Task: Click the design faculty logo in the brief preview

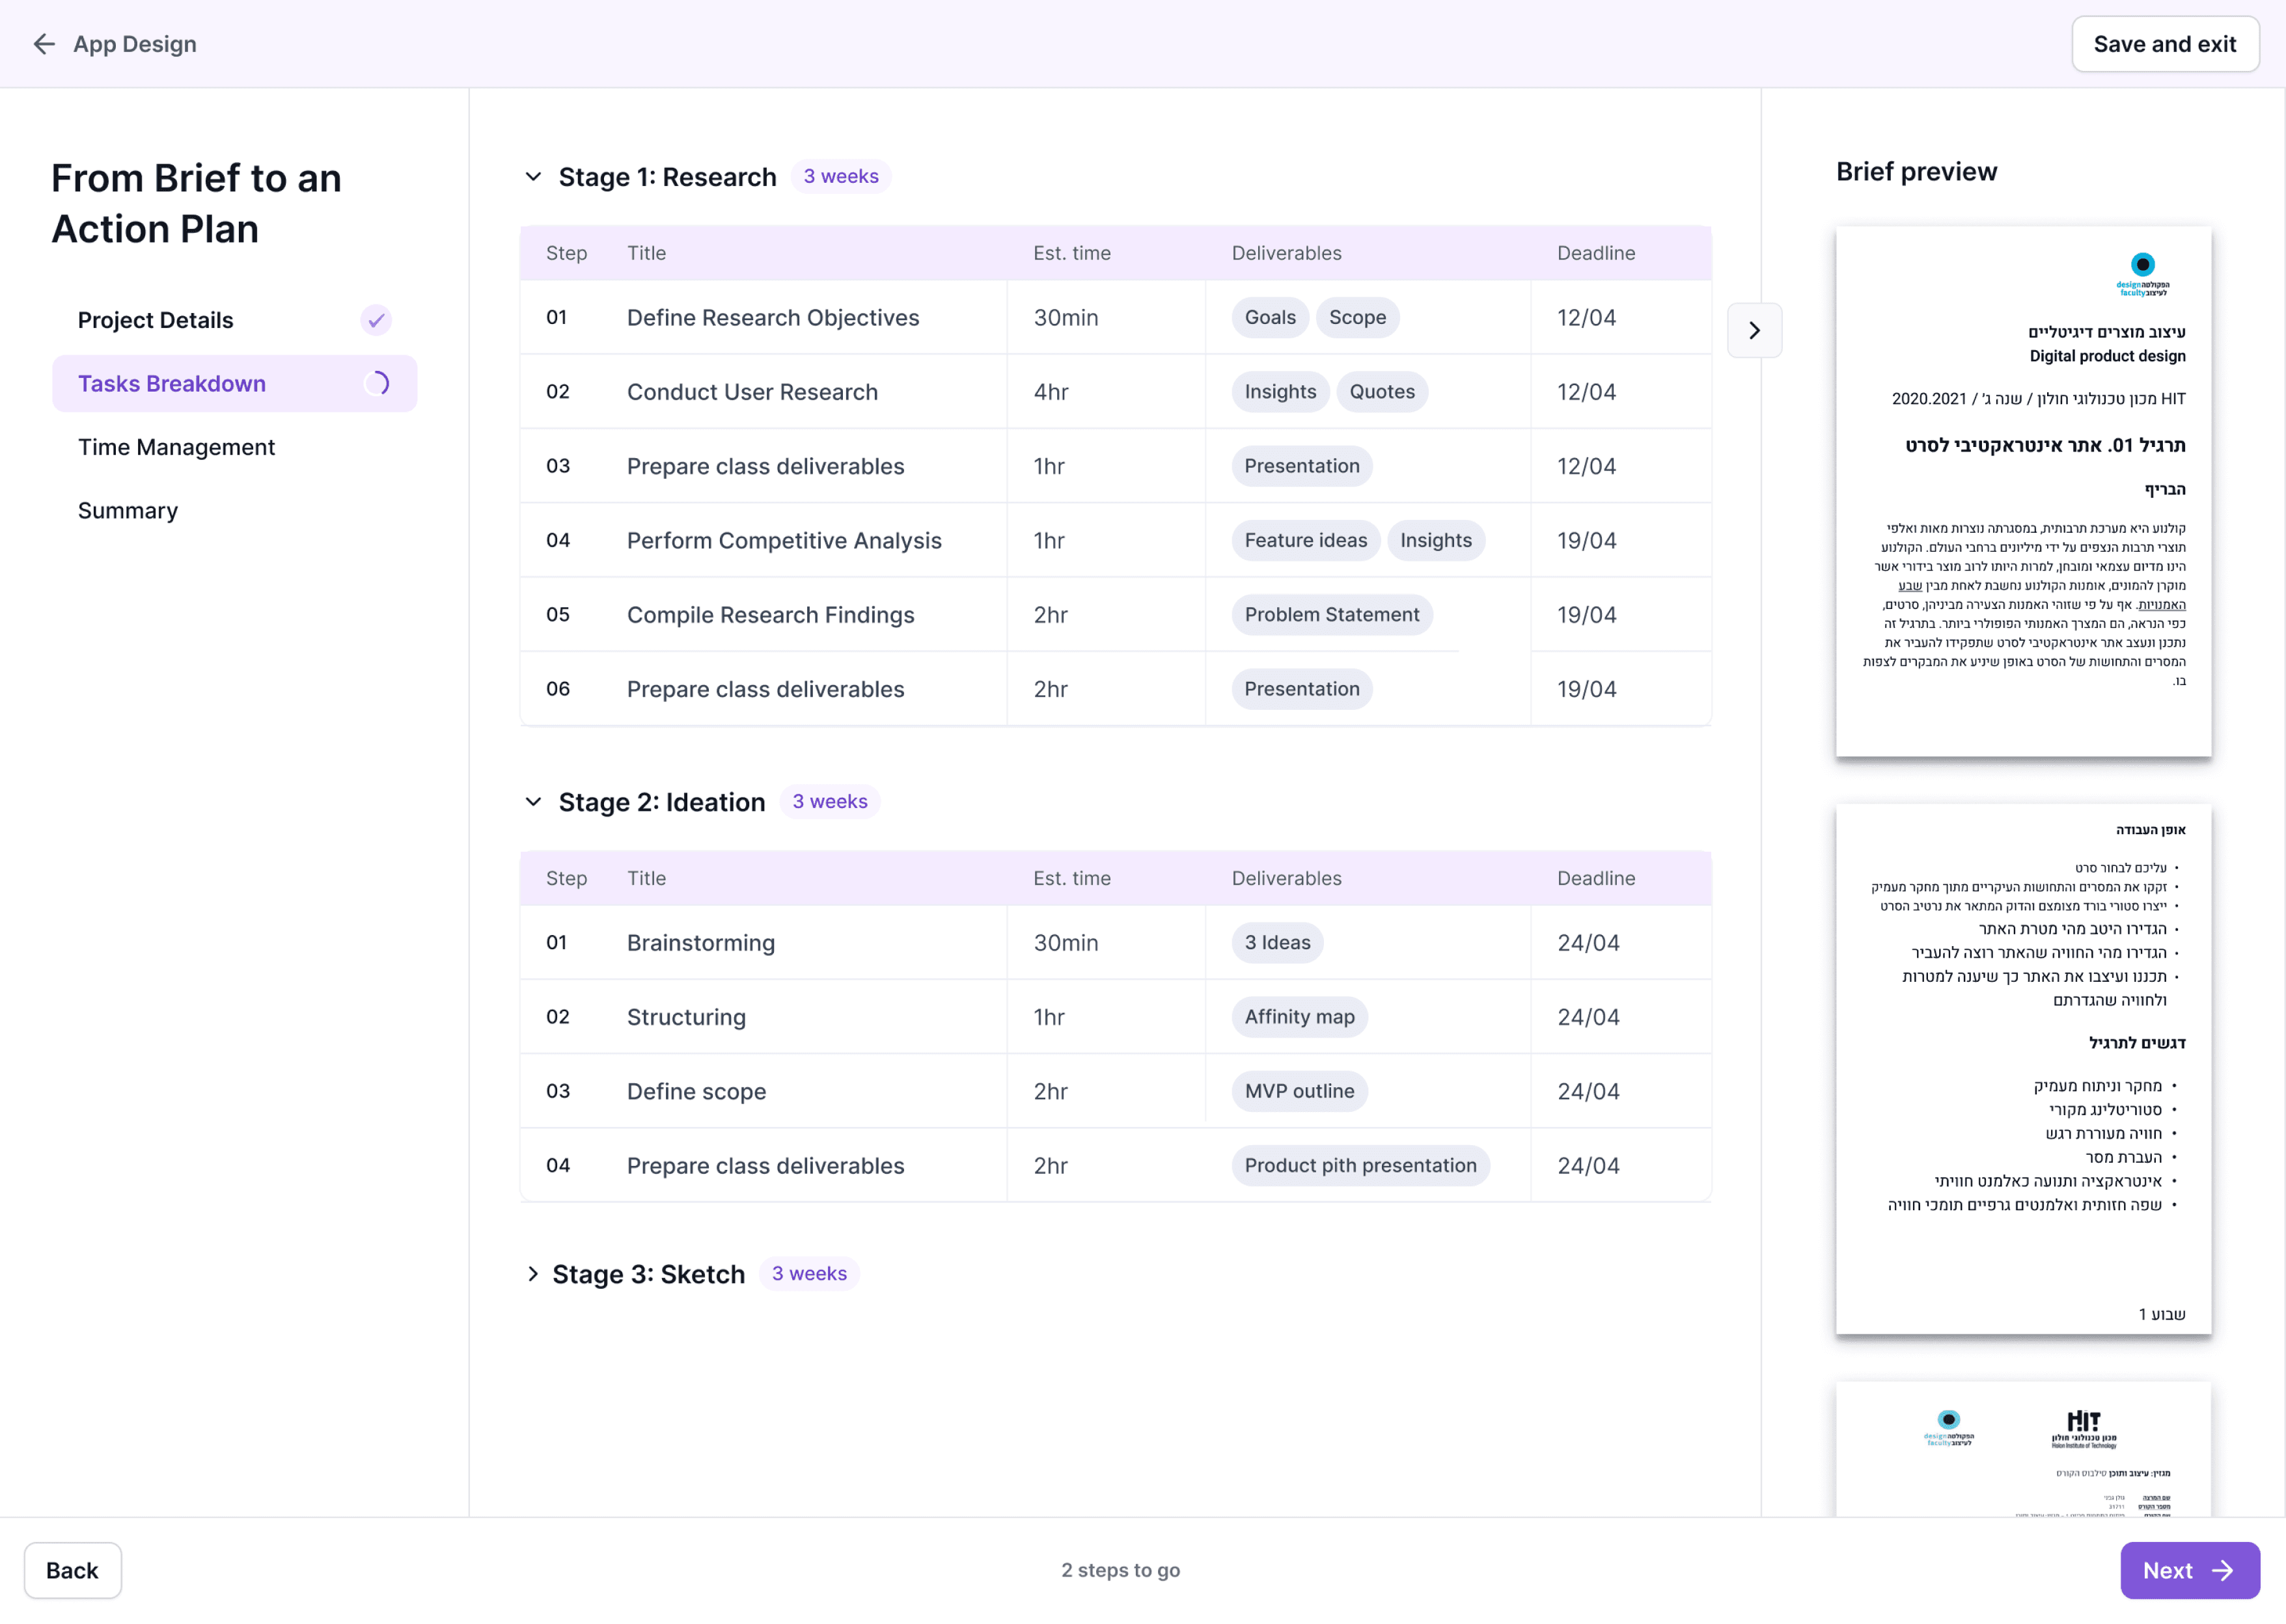Action: pyautogui.click(x=2142, y=273)
